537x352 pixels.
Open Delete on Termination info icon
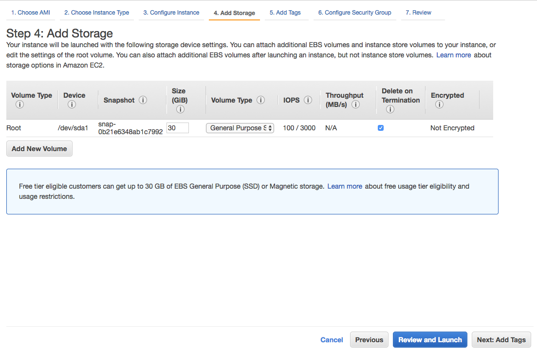click(x=390, y=109)
